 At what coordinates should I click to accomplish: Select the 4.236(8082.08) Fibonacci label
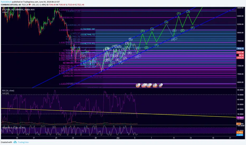(88, 29)
